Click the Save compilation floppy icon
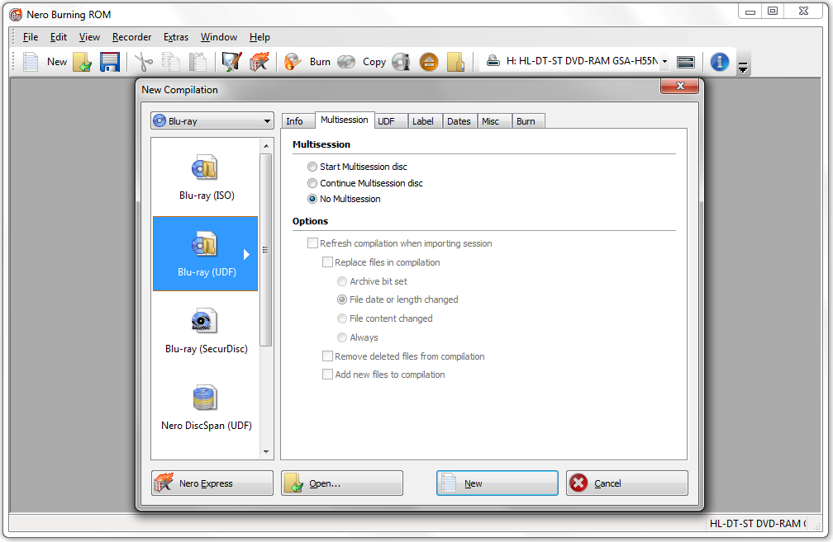This screenshot has width=833, height=542. click(x=110, y=62)
